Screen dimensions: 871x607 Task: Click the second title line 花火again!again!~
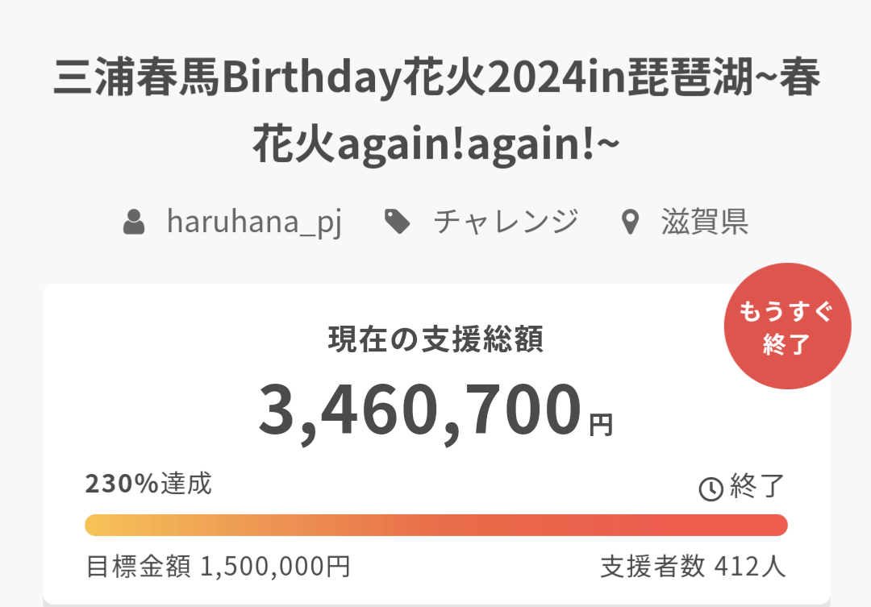pos(436,145)
